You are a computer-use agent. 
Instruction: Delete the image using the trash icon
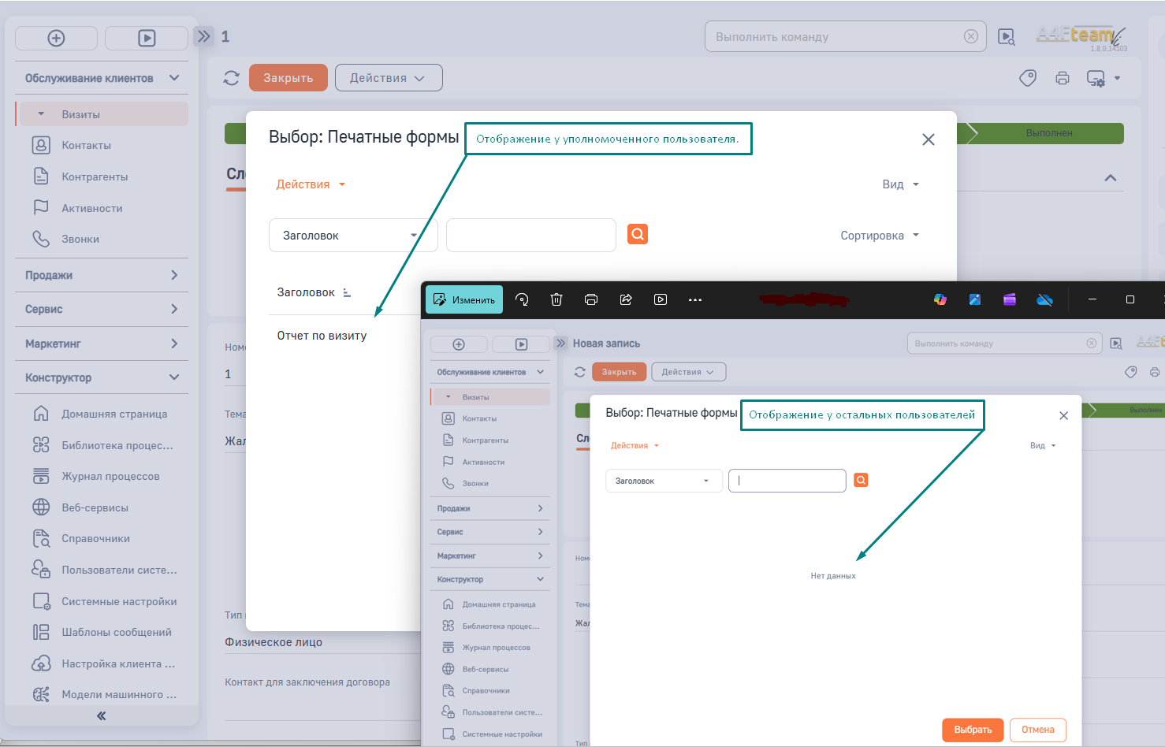[556, 299]
